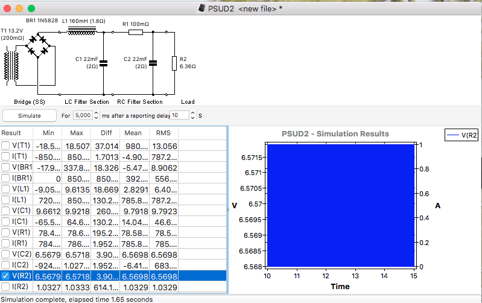Click the red close window button

(7, 8)
